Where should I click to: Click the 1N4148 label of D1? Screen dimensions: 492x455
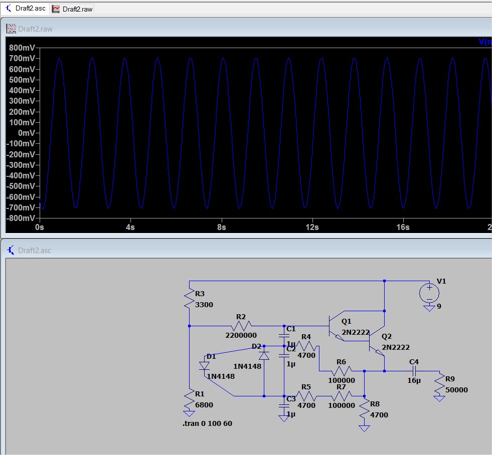[x=221, y=376]
